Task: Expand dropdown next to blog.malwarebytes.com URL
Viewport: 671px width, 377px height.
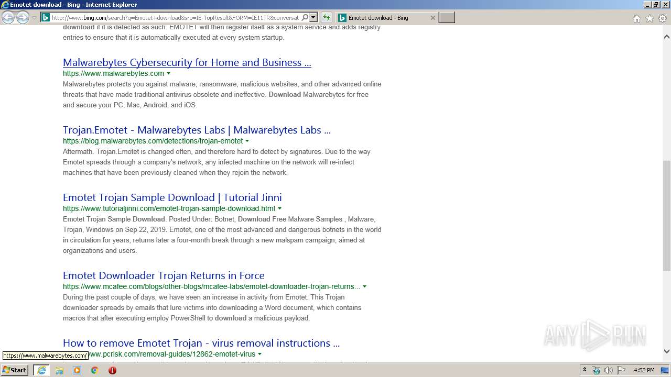Action: pos(247,141)
